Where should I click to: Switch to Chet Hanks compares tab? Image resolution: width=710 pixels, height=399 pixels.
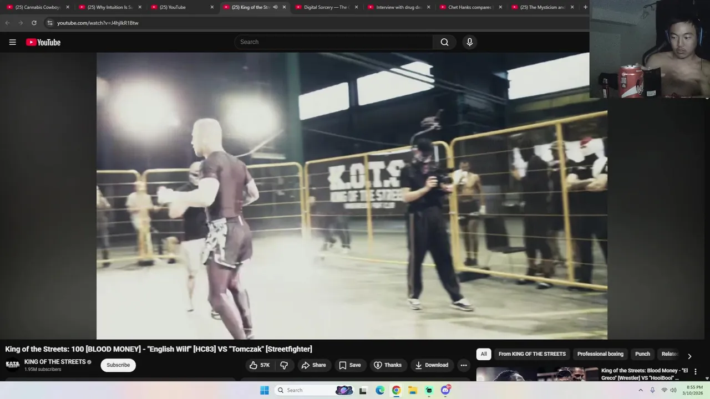(469, 7)
